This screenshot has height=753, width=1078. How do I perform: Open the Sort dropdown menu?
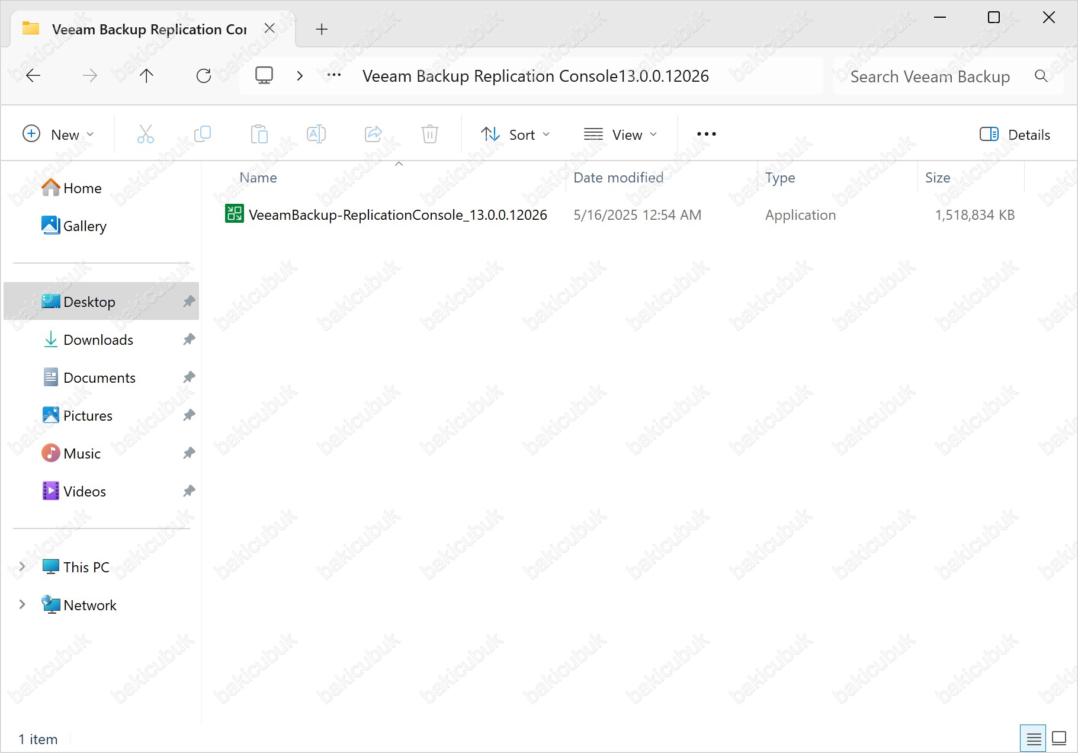click(x=515, y=134)
